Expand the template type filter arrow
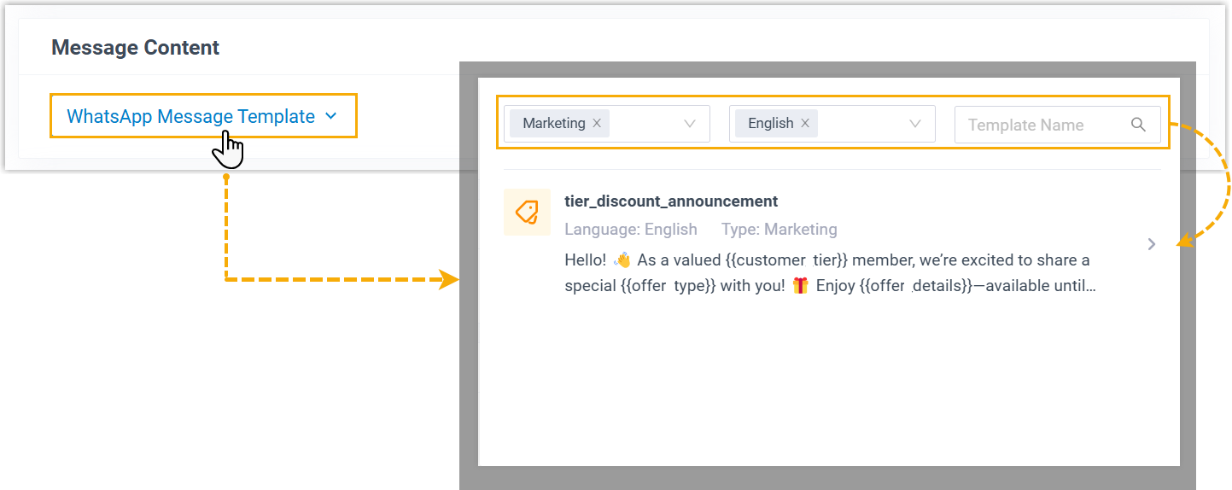1232x490 pixels. (x=690, y=124)
